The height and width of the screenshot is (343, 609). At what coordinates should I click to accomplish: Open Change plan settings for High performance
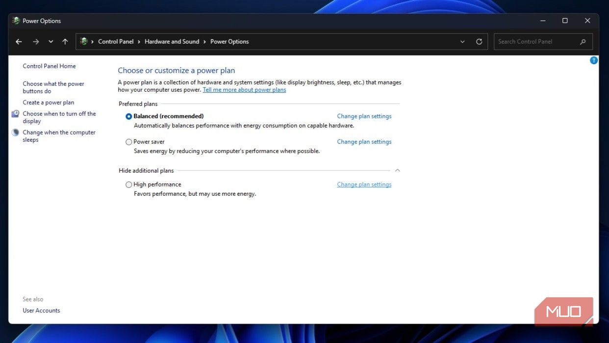(364, 185)
